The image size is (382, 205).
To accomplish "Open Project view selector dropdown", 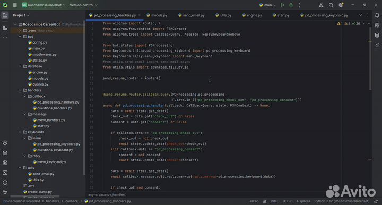I will tap(21, 15).
